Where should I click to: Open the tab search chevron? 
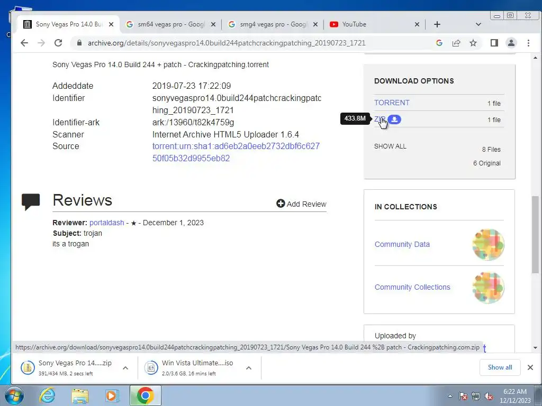[x=478, y=24]
